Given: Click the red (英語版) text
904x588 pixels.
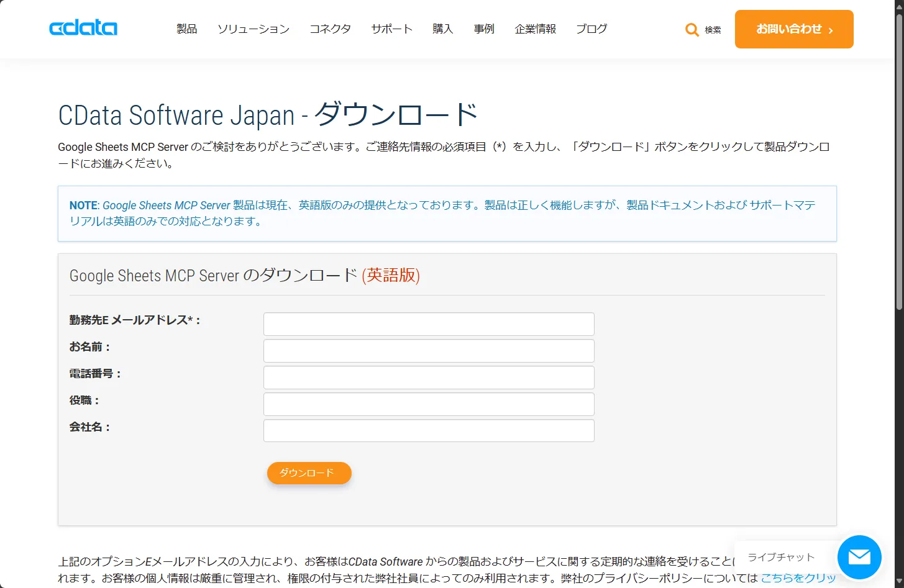Looking at the screenshot, I should 391,276.
